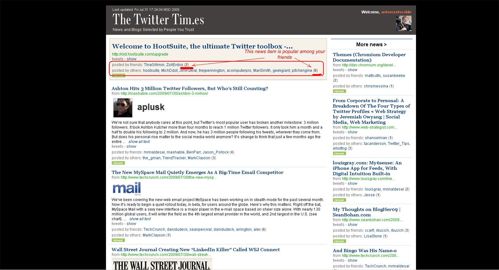This screenshot has width=499, height=270.
Task: Open the Welcome to HootSuite headline
Action: [202, 46]
